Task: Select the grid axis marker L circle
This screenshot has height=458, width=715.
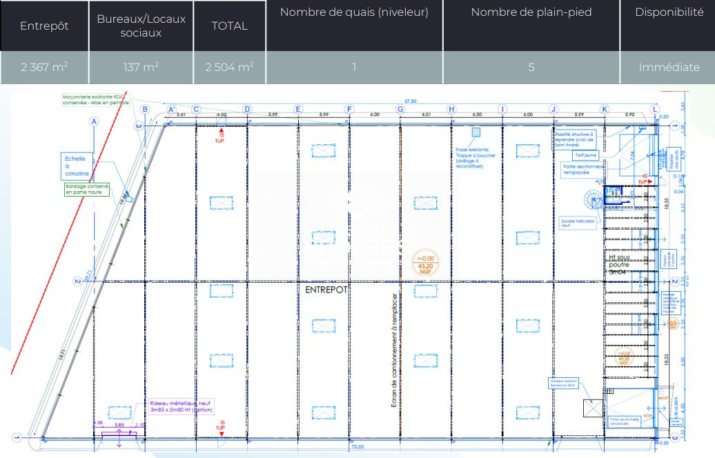Action: 655,109
